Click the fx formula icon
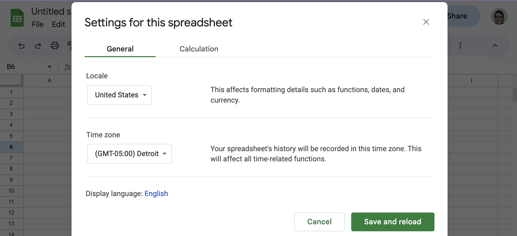 [68, 67]
